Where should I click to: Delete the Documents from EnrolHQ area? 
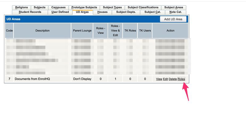click(173, 79)
